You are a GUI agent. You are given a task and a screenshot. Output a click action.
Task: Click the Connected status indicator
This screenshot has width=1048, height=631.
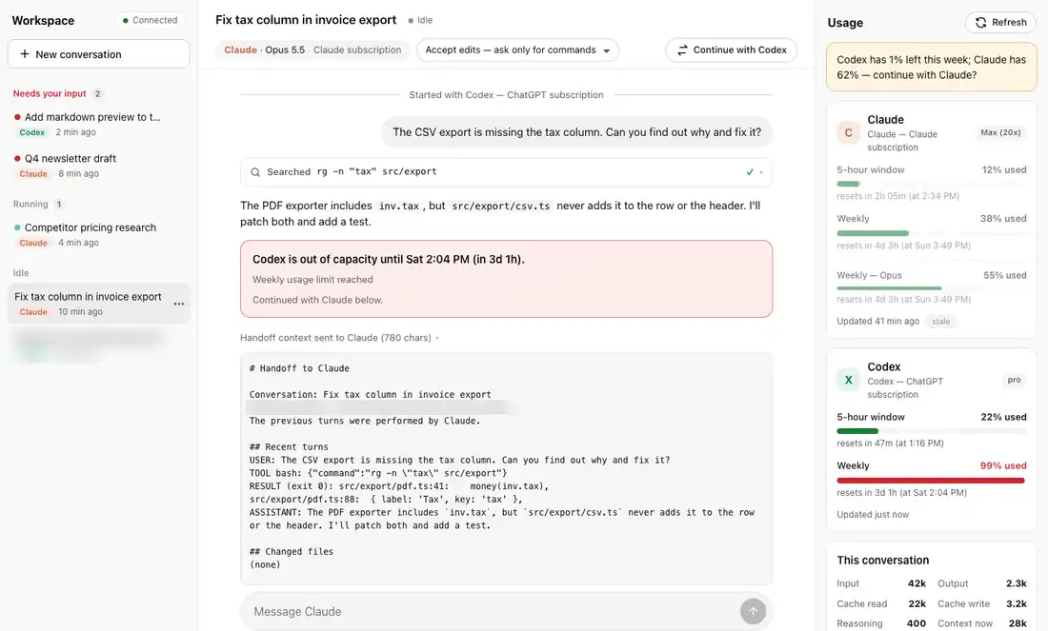(150, 20)
